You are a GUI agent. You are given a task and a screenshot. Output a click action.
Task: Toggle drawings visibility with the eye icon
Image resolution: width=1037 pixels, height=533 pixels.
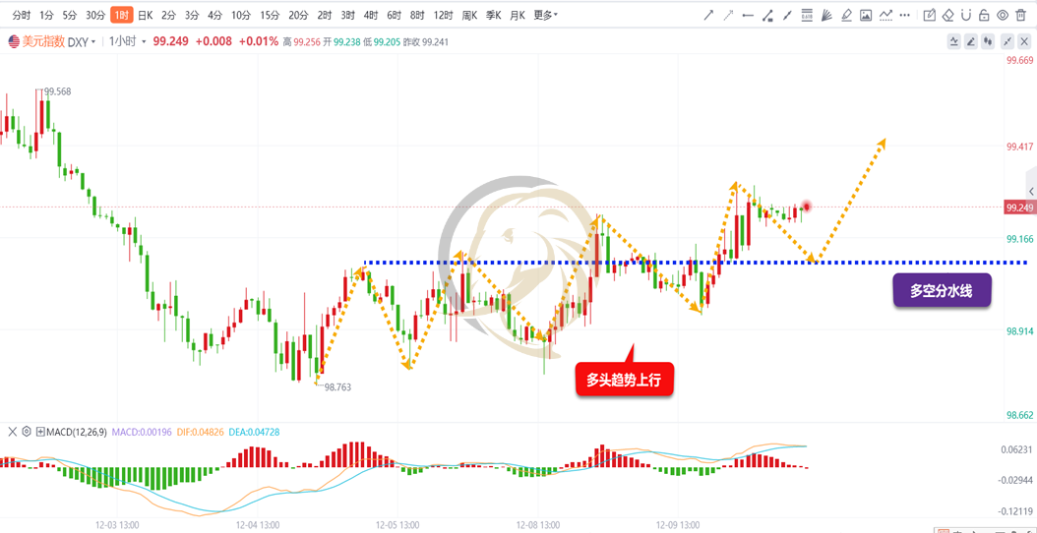[1003, 15]
